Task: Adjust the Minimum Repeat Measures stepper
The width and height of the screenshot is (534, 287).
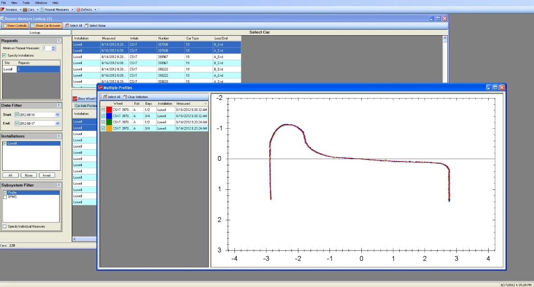Action: pyautogui.click(x=53, y=48)
